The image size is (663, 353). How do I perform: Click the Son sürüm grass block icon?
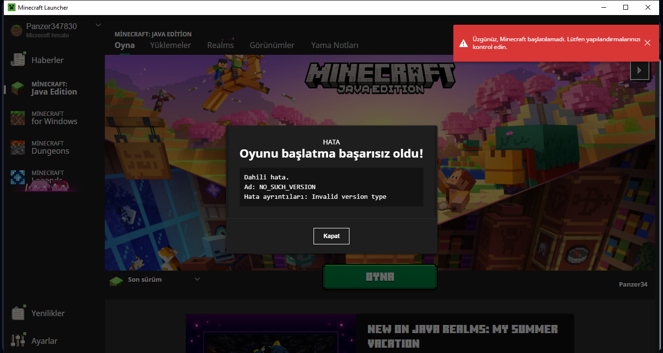point(116,281)
